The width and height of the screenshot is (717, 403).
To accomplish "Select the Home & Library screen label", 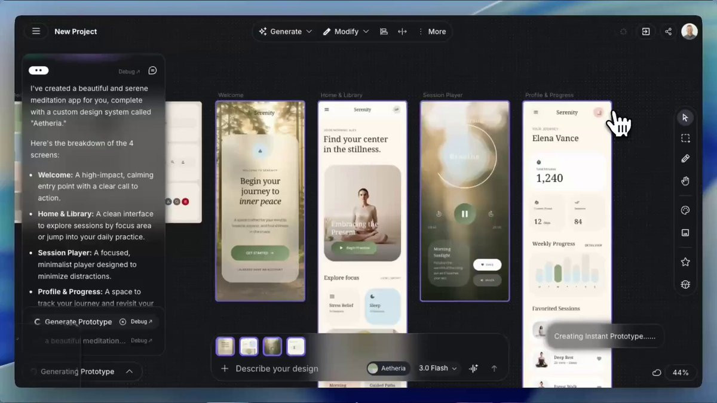I will [x=341, y=95].
